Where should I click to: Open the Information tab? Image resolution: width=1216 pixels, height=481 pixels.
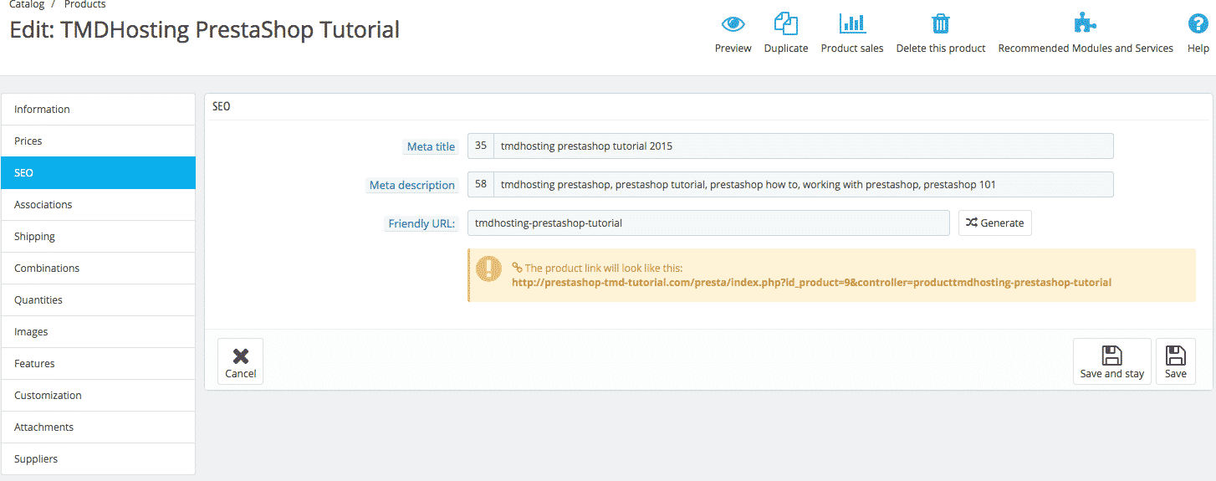click(99, 110)
